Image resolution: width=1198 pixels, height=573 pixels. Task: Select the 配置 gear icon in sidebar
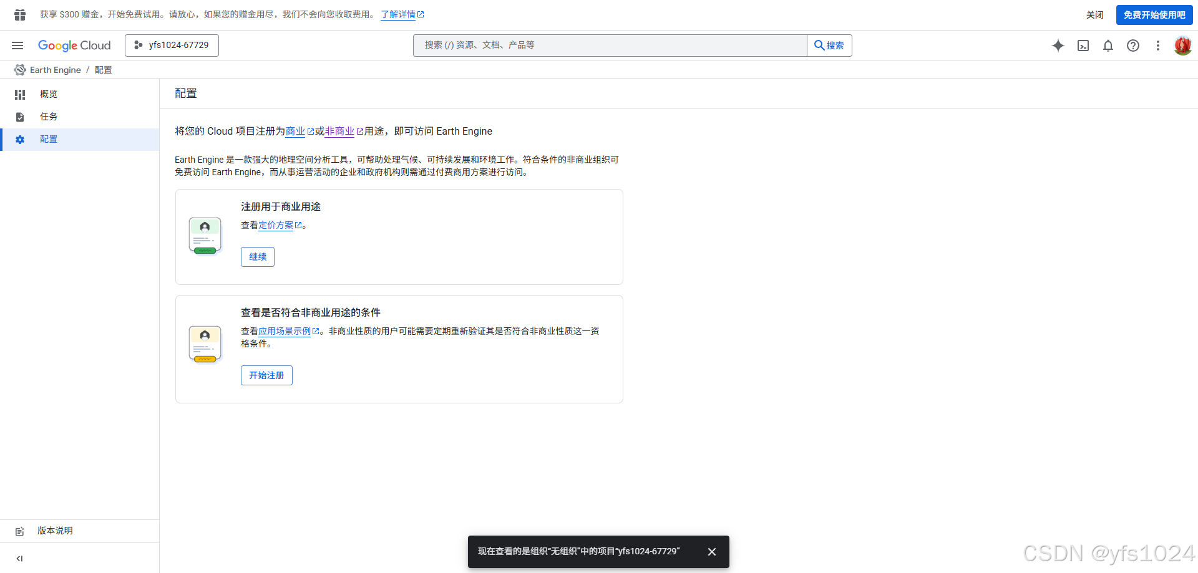click(x=19, y=139)
